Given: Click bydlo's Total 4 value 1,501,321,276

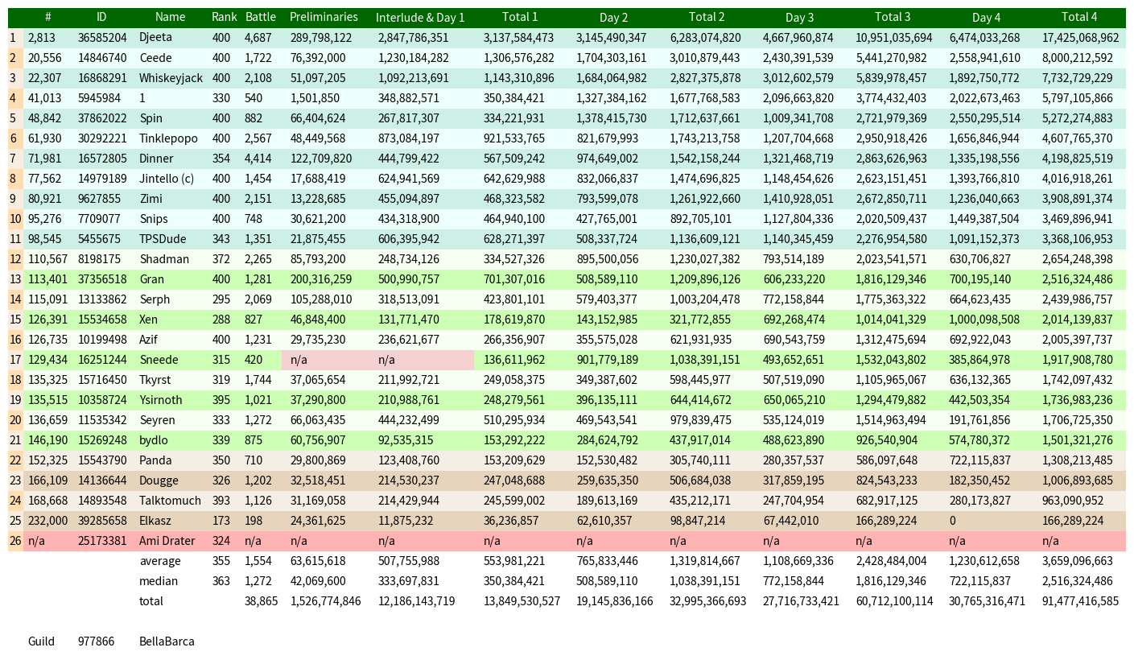Looking at the screenshot, I should click(x=1078, y=440).
